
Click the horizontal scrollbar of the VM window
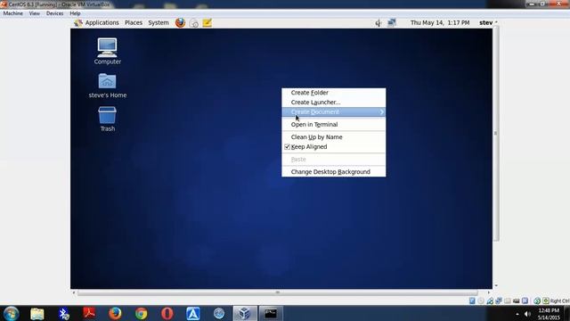pos(277,292)
